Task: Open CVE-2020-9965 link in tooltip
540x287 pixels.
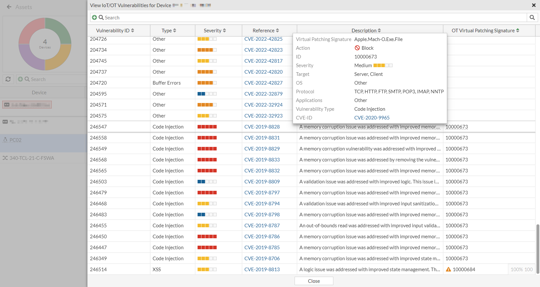Action: (x=372, y=118)
